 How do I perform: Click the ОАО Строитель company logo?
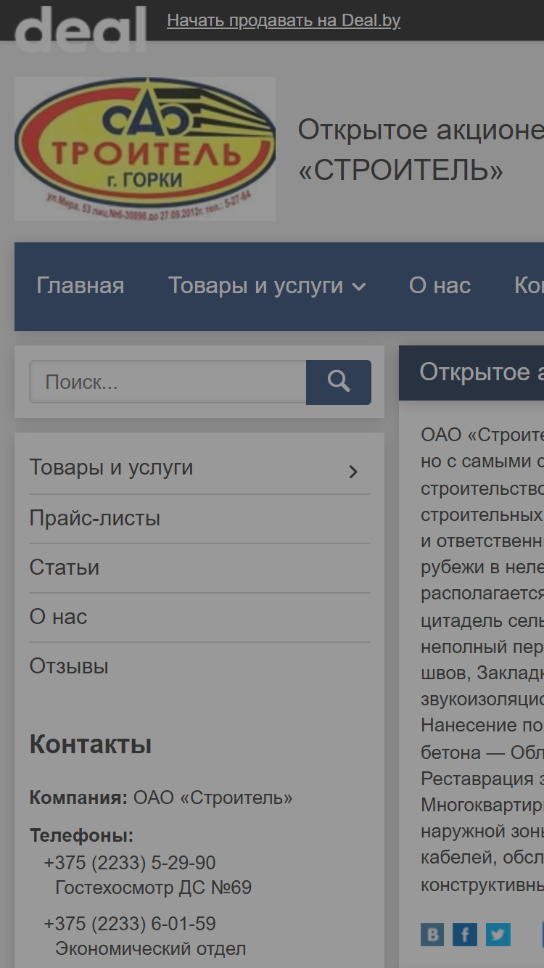pyautogui.click(x=145, y=149)
